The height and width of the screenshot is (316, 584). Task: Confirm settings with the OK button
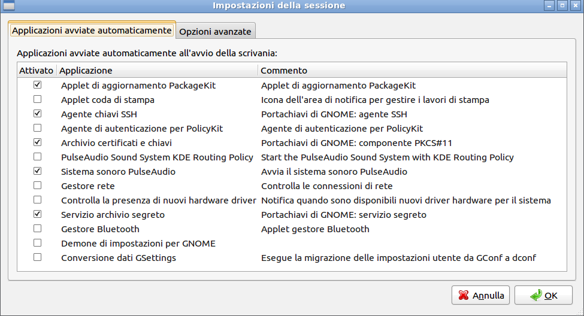(544, 295)
